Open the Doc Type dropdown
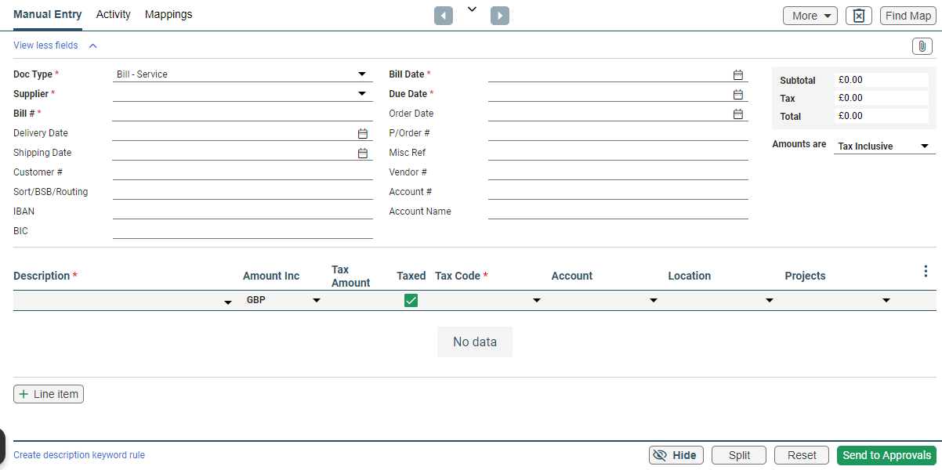This screenshot has height=470, width=942. tap(361, 74)
